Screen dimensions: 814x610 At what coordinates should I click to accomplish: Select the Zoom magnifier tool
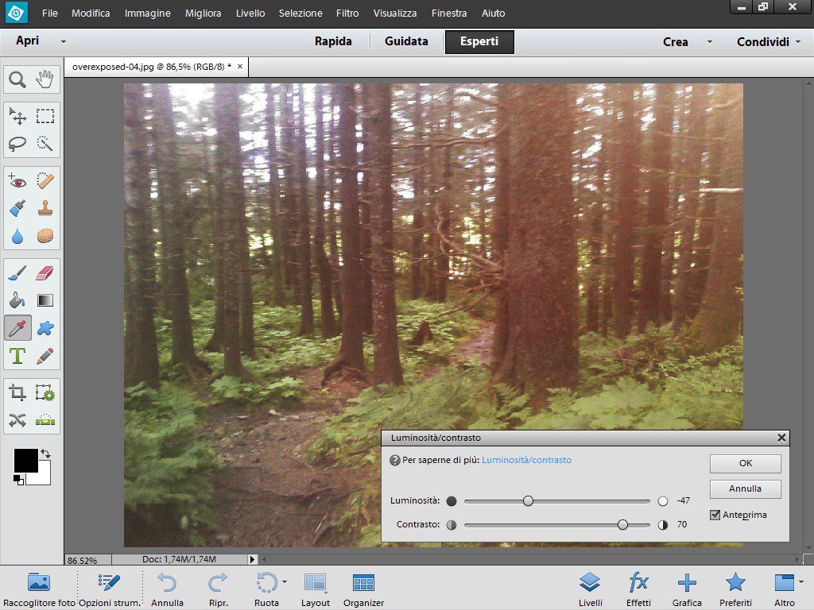[17, 79]
